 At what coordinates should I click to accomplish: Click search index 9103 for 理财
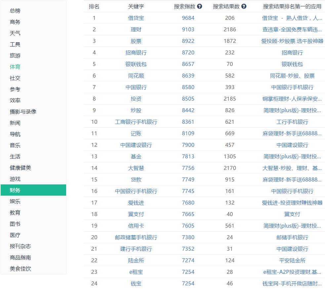[188, 30]
